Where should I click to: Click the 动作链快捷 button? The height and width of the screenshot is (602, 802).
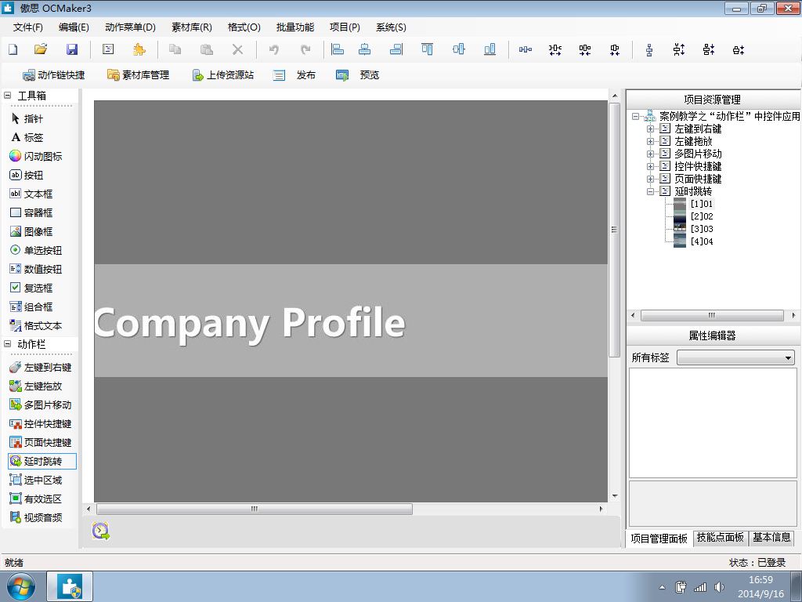click(54, 75)
